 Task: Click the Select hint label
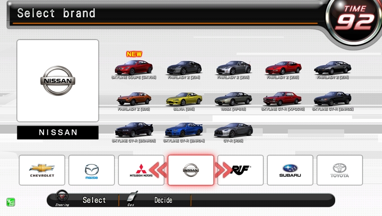pos(94,200)
